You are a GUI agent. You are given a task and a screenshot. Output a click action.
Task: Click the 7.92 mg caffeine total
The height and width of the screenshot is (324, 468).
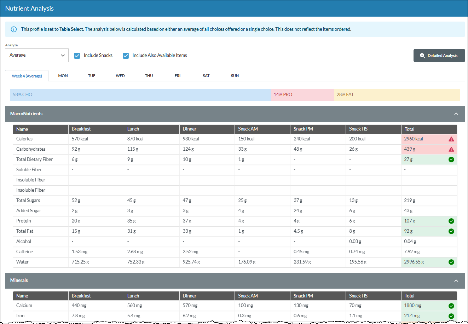pos(412,252)
